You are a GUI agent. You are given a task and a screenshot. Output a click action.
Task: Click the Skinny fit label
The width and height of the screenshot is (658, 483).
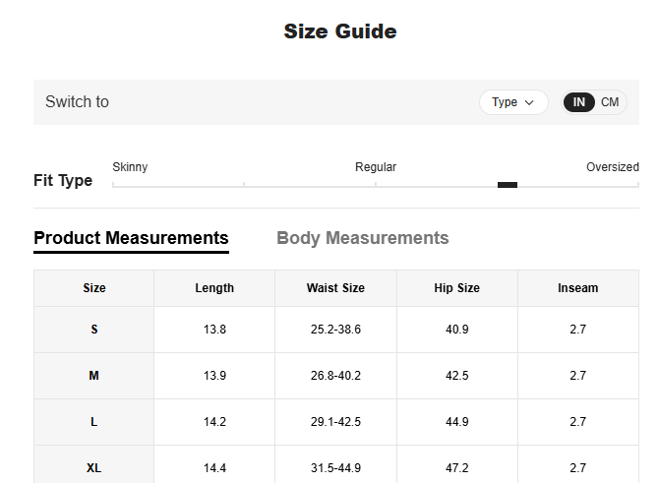pyautogui.click(x=130, y=167)
